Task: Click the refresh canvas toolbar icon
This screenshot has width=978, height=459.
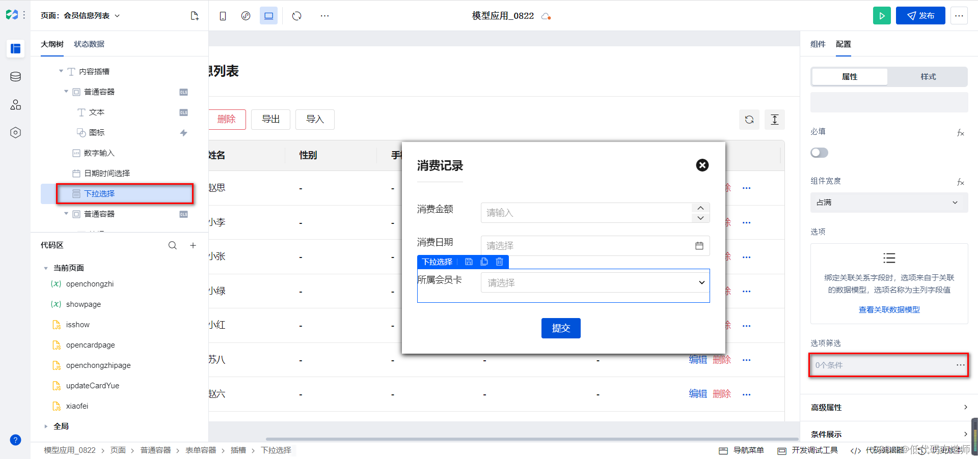Action: (x=296, y=16)
